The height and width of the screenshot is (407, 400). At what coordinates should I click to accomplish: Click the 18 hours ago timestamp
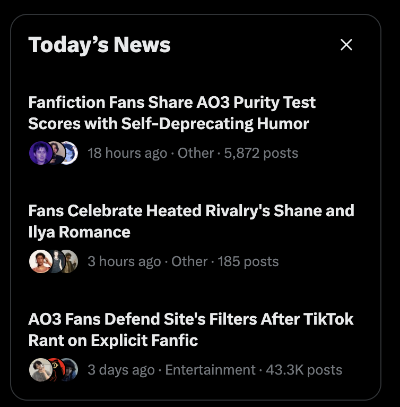(127, 153)
